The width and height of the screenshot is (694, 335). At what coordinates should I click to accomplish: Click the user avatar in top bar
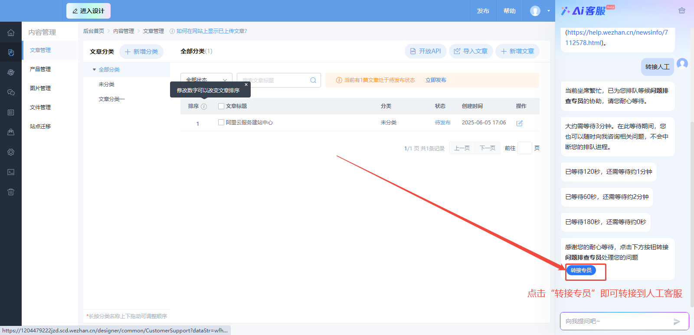535,11
